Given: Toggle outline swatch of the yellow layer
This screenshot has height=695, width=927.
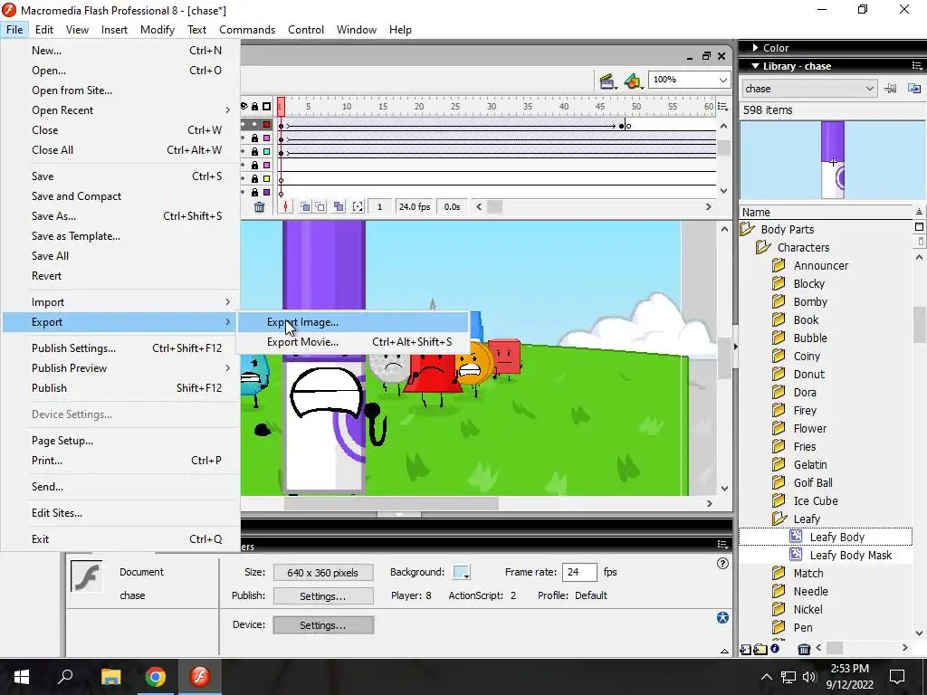Looking at the screenshot, I should pyautogui.click(x=267, y=179).
